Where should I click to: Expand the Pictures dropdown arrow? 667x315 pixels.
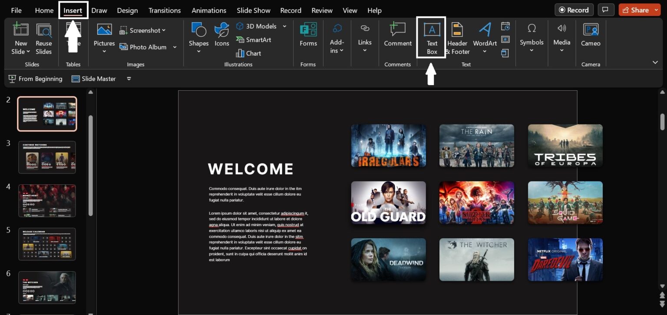pyautogui.click(x=104, y=52)
